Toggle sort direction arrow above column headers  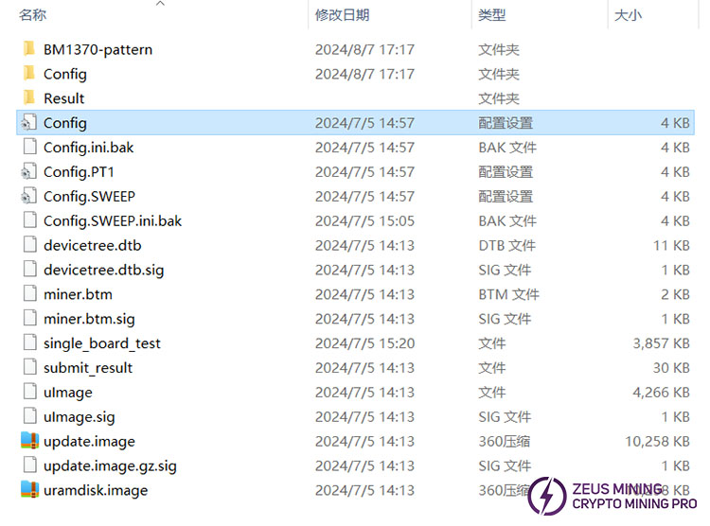(160, 4)
